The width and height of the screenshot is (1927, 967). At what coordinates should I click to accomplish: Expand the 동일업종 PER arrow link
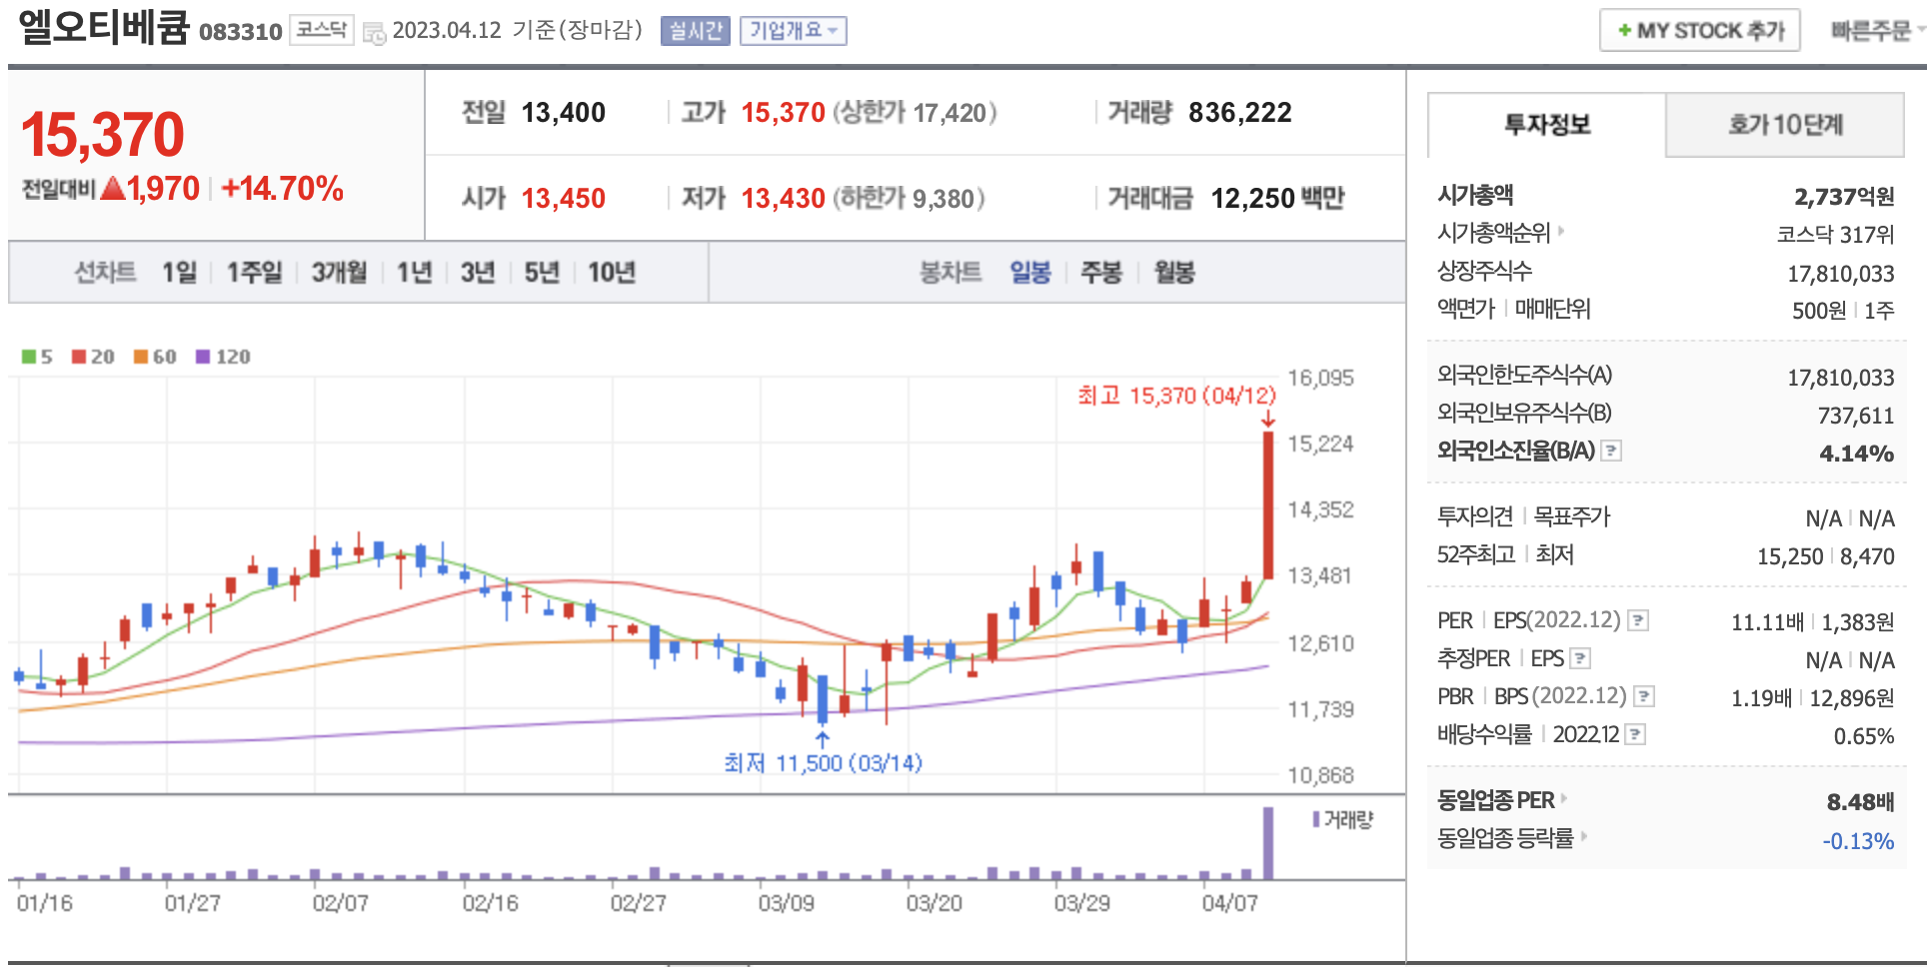pyautogui.click(x=1564, y=799)
